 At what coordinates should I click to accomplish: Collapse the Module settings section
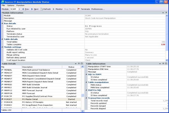coord(2,47)
